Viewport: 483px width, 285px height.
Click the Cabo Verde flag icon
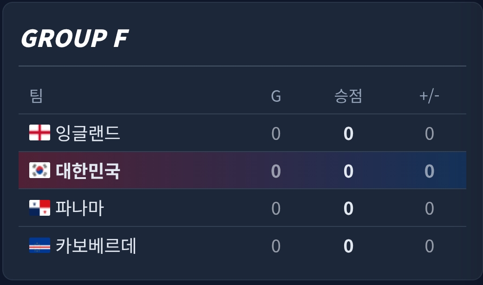[39, 245]
